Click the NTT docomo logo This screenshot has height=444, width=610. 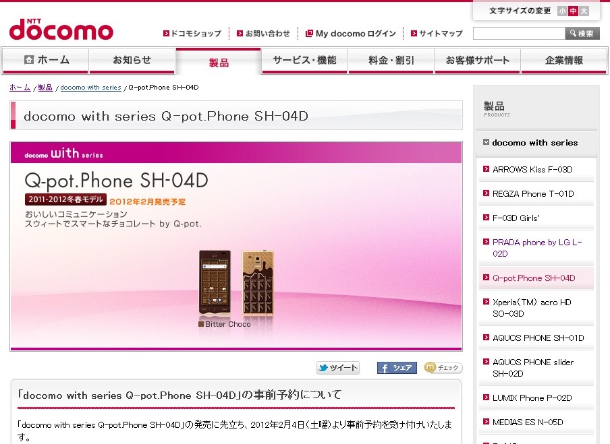(61, 29)
